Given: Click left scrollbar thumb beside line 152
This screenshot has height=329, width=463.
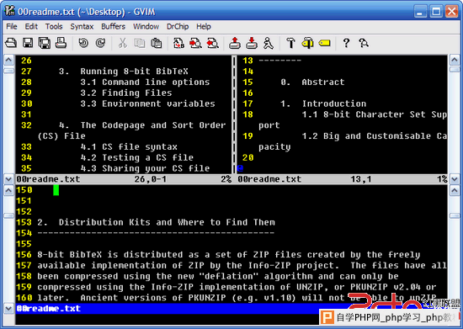Looking at the screenshot, I should 8,215.
